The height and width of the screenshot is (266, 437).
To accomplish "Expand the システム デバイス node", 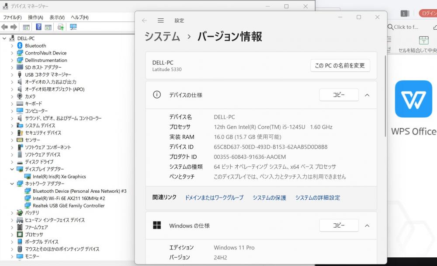I will pos(12,125).
